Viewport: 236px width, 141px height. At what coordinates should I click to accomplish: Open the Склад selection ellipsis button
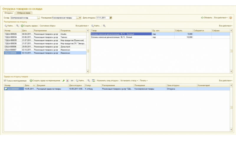tap(39, 18)
